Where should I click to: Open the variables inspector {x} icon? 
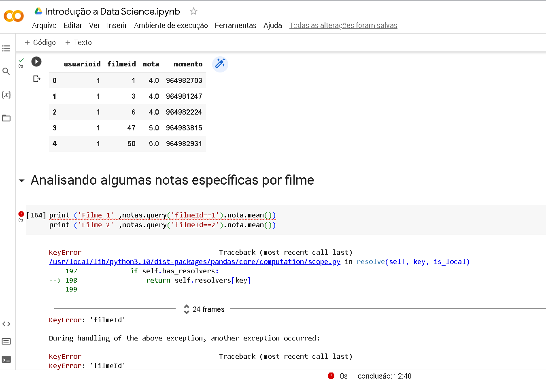(6, 95)
